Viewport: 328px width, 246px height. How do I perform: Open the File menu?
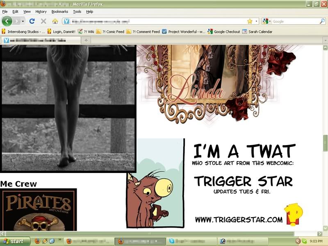click(x=5, y=11)
